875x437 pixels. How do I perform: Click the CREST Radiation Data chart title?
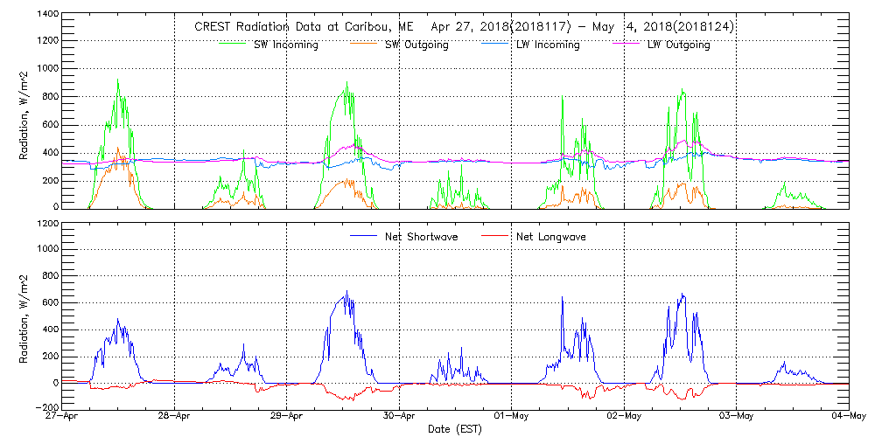pos(464,27)
